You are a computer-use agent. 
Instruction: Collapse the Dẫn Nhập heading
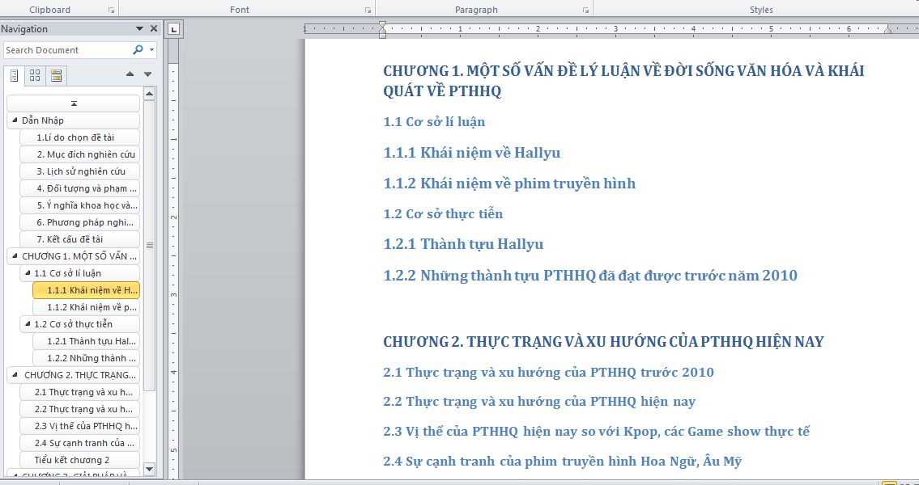click(15, 120)
